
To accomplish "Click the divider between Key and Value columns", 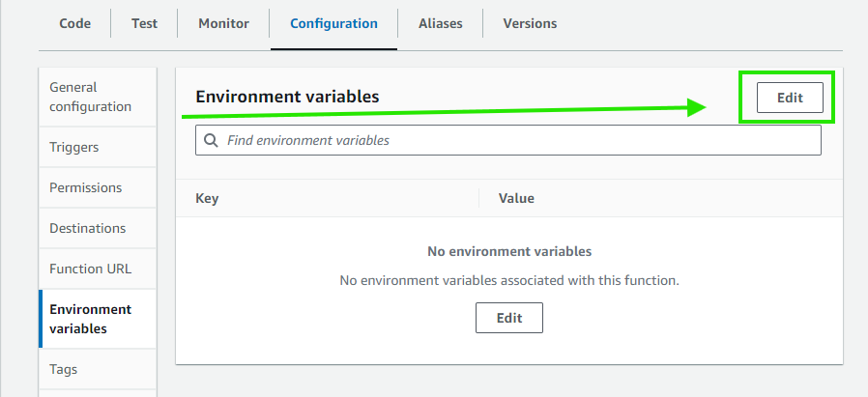I will tap(479, 198).
